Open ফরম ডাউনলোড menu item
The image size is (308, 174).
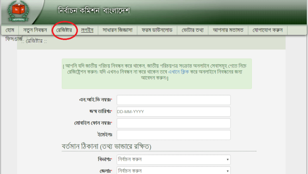click(157, 30)
